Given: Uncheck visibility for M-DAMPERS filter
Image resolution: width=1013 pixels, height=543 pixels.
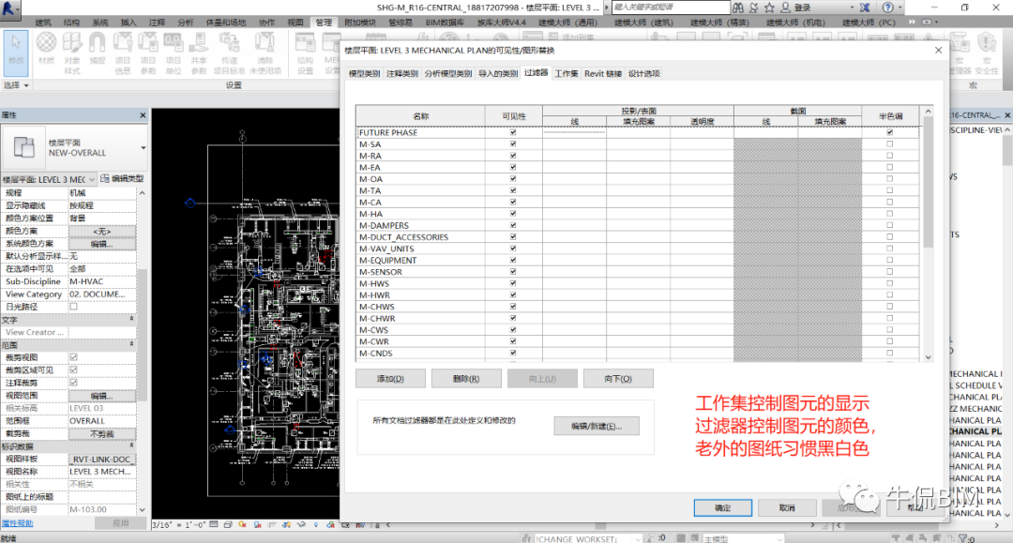Looking at the screenshot, I should pyautogui.click(x=513, y=225).
